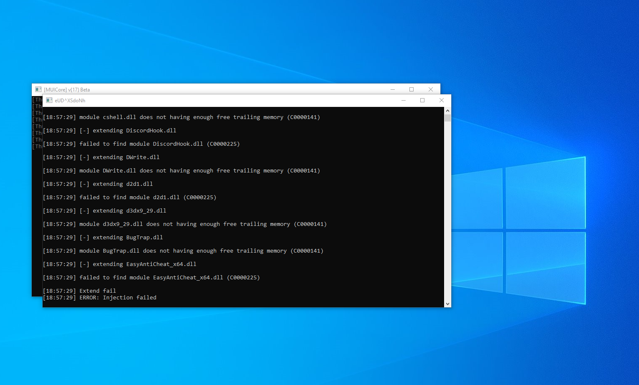
Task: Click the [MUICore] v{17} Beta title text
Action: click(67, 90)
